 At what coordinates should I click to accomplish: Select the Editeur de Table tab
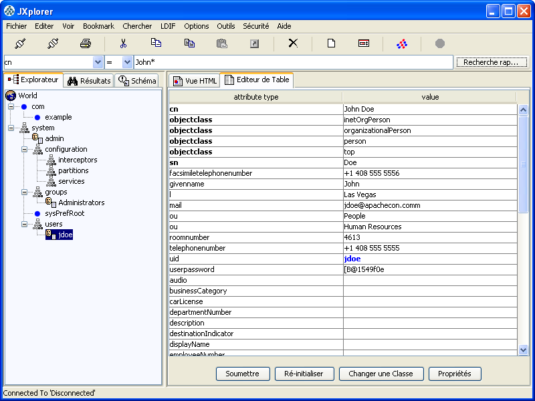pos(257,80)
